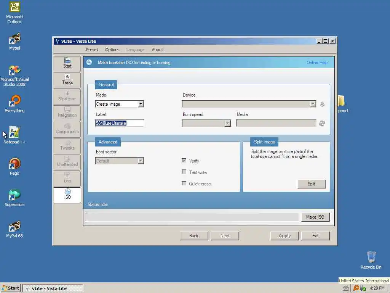Open the Preset menu
390x293 pixels.
point(92,50)
